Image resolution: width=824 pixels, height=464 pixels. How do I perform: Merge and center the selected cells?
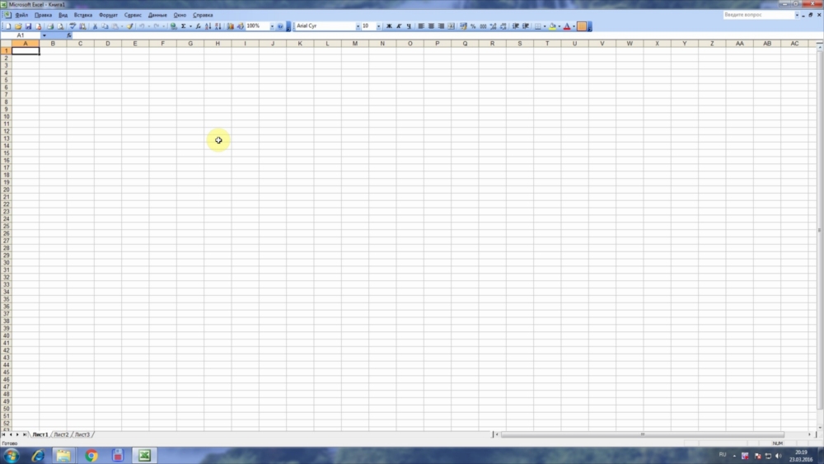451,26
